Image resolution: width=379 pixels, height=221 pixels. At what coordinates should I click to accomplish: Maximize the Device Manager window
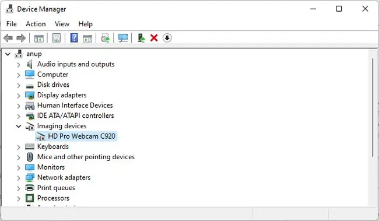click(x=339, y=9)
